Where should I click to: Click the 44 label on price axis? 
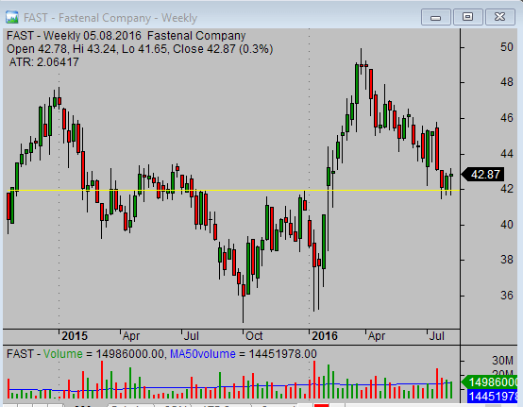(507, 154)
